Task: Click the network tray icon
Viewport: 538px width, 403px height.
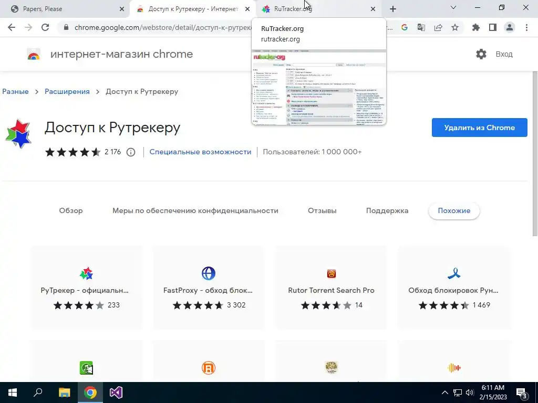Action: click(x=458, y=393)
